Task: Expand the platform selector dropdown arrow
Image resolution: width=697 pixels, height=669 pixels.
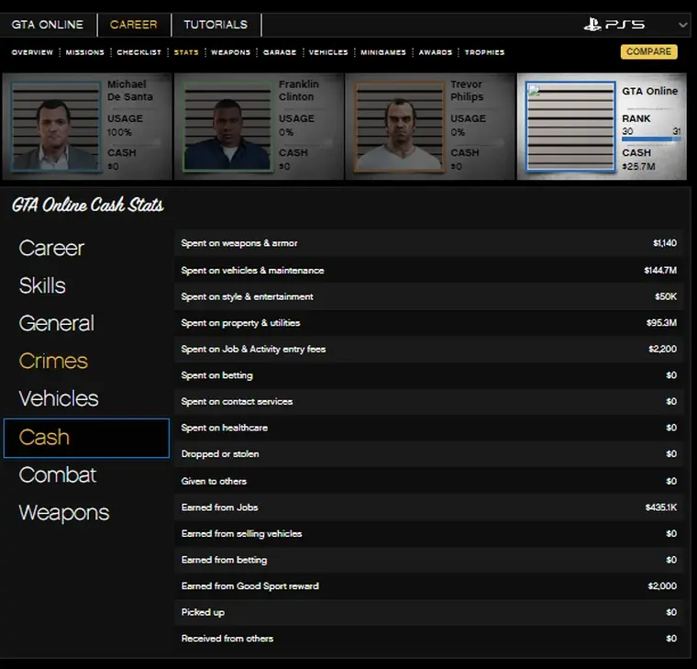Action: [682, 25]
